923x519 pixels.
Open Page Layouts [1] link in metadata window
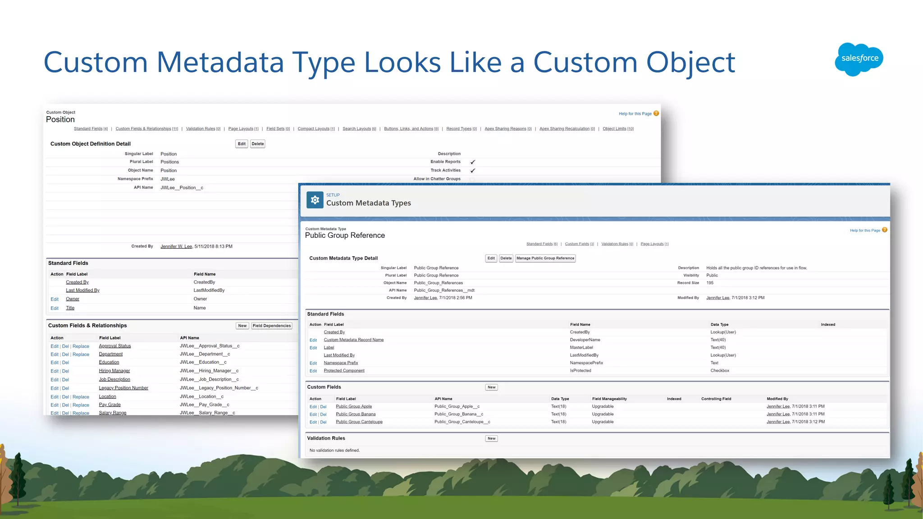pos(654,244)
